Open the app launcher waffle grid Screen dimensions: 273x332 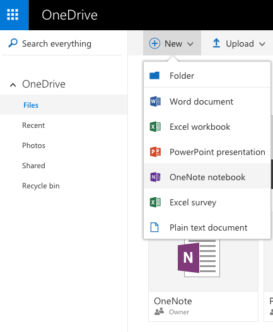point(13,15)
